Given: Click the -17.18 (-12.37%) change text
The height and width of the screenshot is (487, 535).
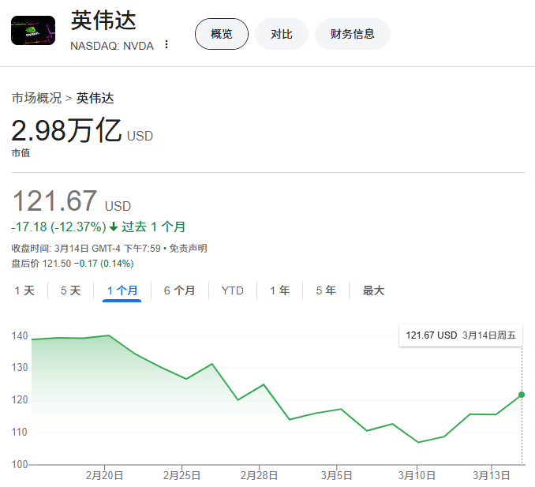Looking at the screenshot, I should 58,227.
